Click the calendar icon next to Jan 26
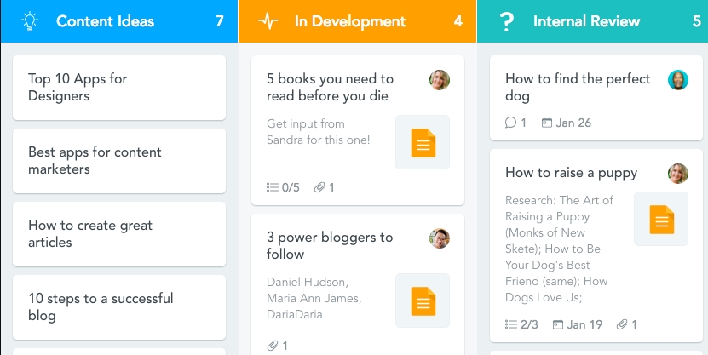The height and width of the screenshot is (355, 708). coord(547,123)
